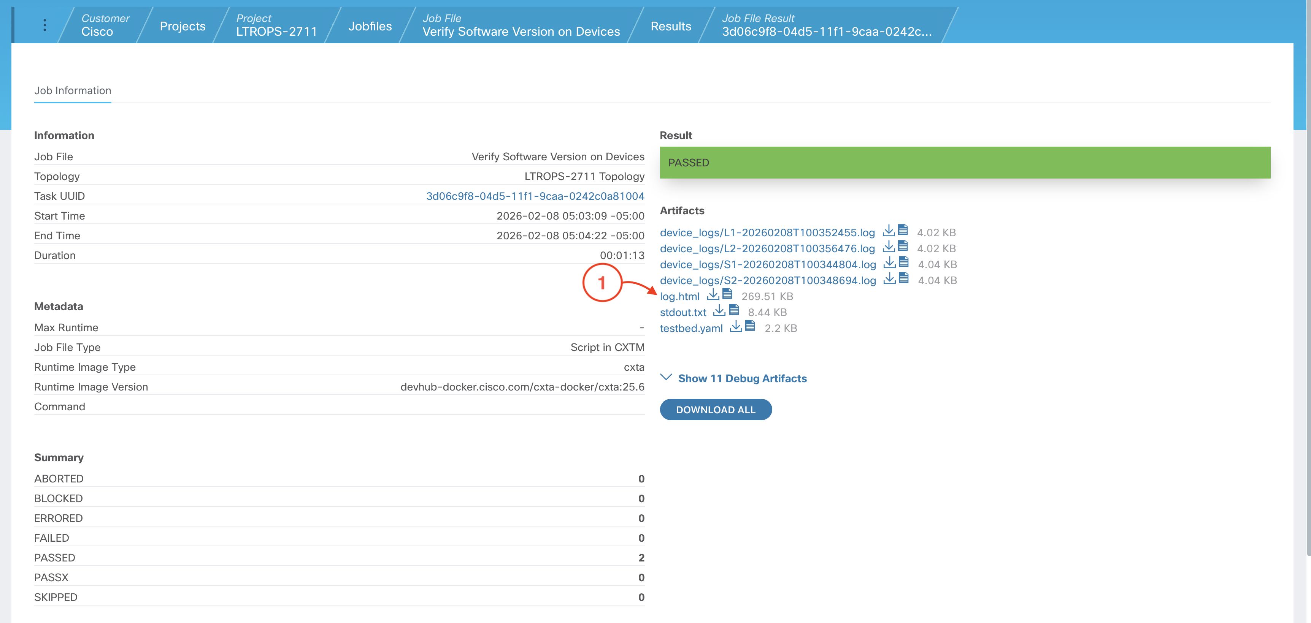View log.html using document icon
Viewport: 1311px width, 623px height.
tap(727, 294)
